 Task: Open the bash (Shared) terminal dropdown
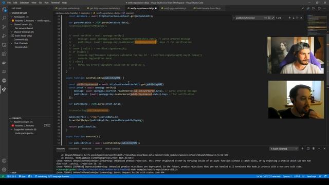[x=284, y=149]
